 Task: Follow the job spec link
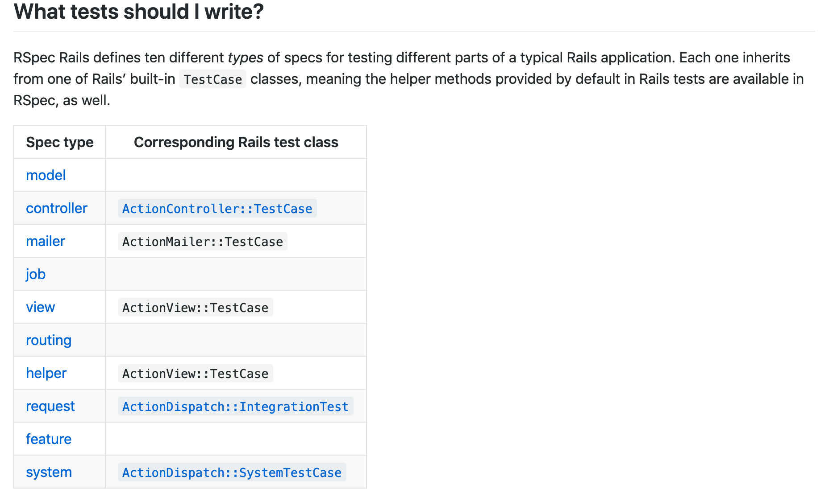[x=35, y=274]
